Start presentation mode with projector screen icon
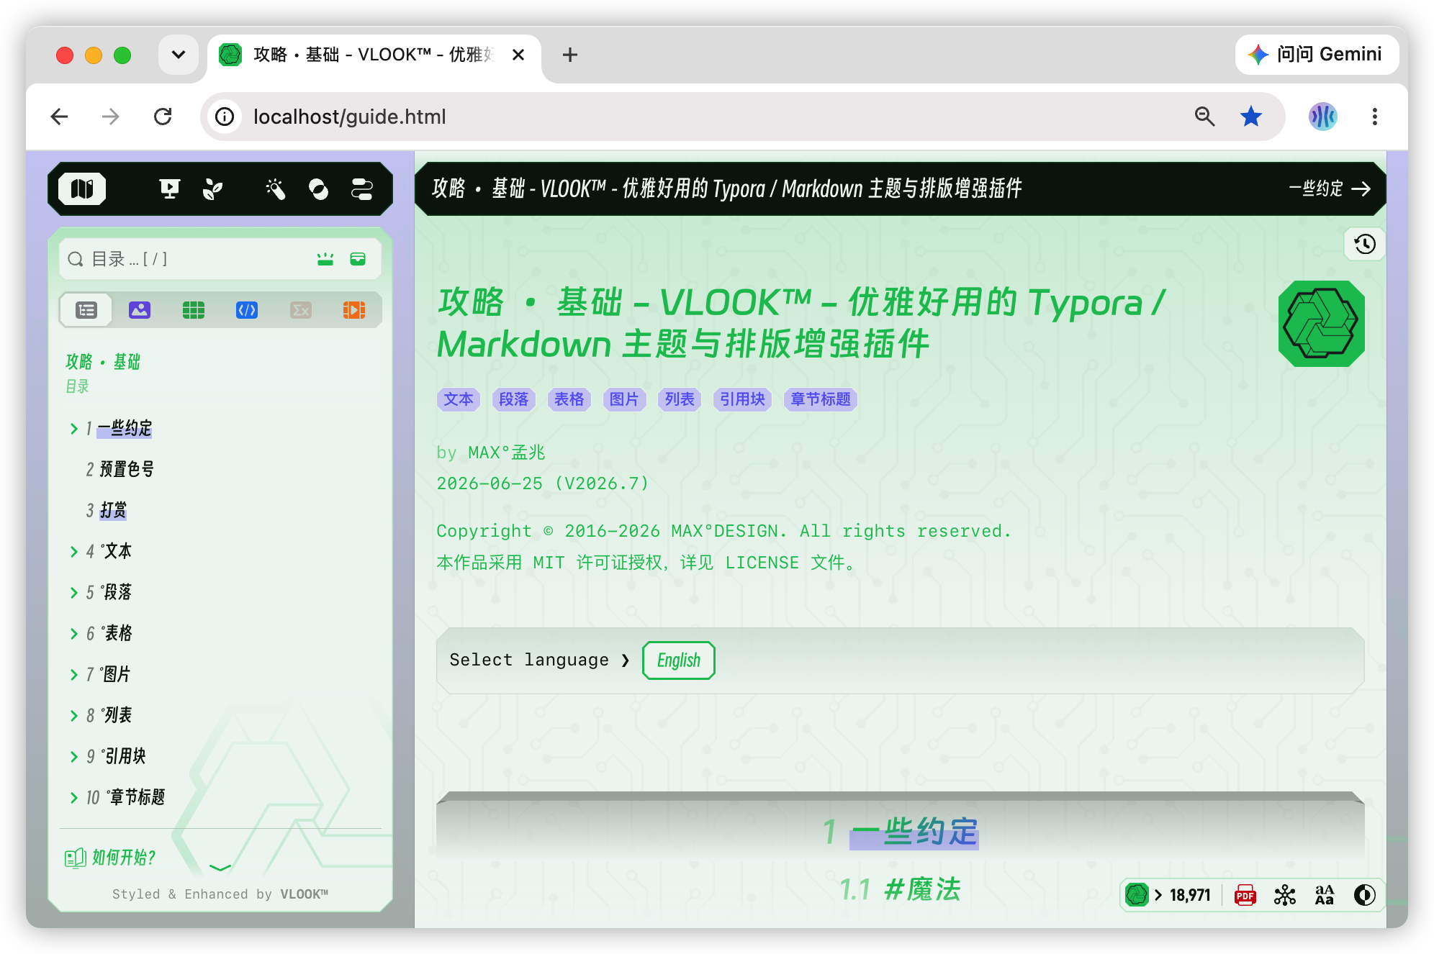 pos(169,189)
